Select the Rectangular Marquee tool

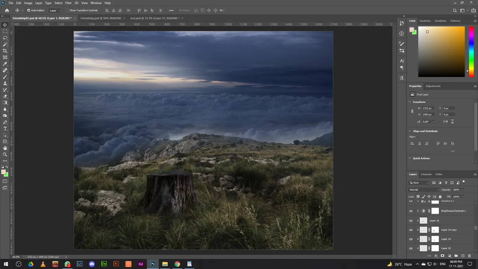click(5, 31)
